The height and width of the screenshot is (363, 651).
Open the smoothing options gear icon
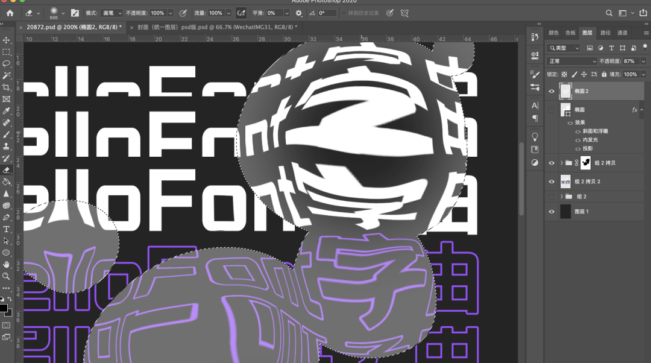pos(299,13)
